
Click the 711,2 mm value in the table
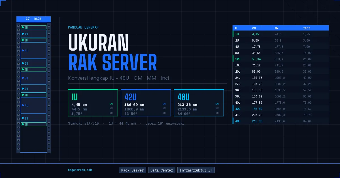(279, 65)
